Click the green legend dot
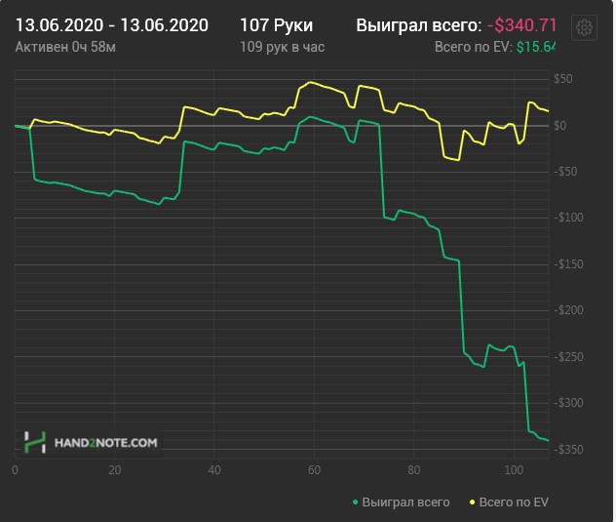This screenshot has width=616, height=522. click(354, 502)
